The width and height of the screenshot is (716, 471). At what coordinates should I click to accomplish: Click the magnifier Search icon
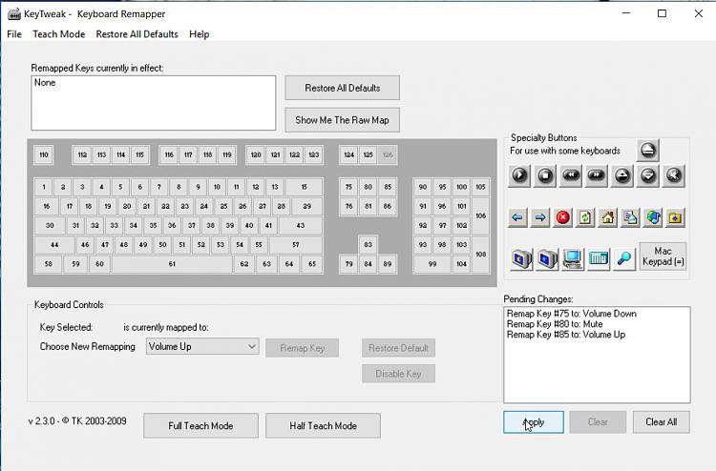[x=624, y=259]
